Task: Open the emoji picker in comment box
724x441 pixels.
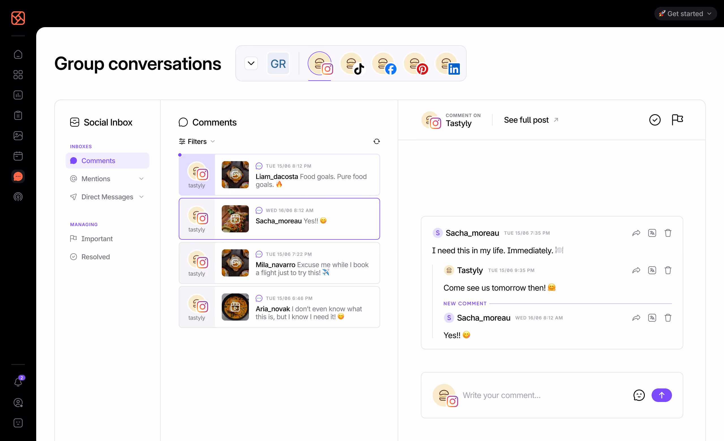Action: (639, 395)
